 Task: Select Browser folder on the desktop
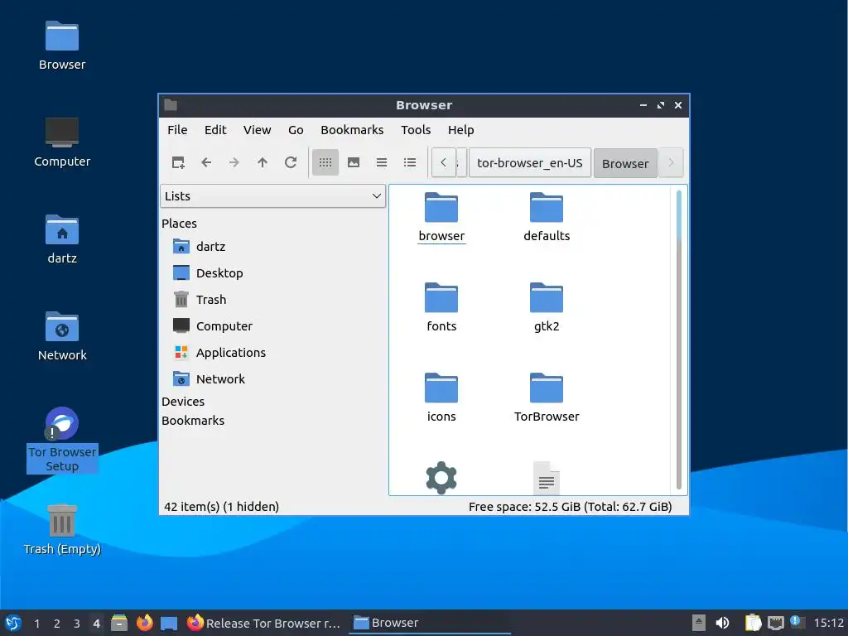62,46
